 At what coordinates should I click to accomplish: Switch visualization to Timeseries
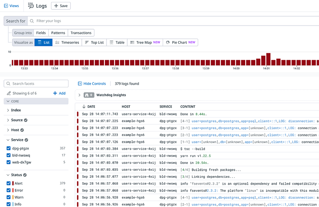coord(67,42)
